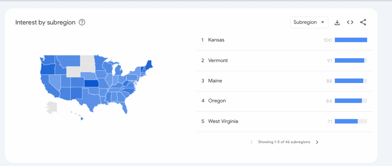Click Oregon state on the map
Image resolution: width=392 pixels, height=166 pixels.
click(48, 69)
